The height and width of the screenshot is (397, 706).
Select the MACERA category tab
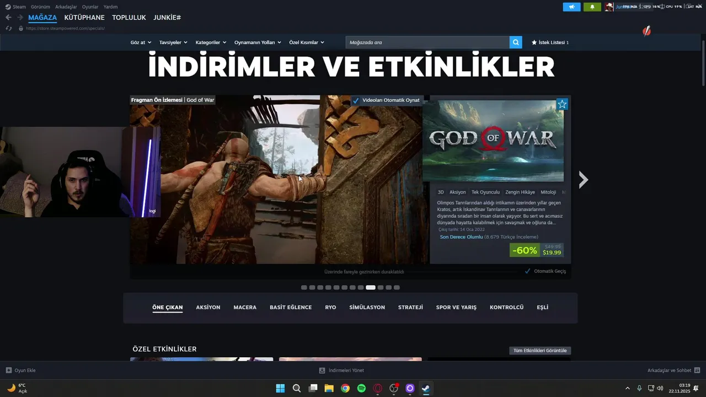(x=245, y=307)
